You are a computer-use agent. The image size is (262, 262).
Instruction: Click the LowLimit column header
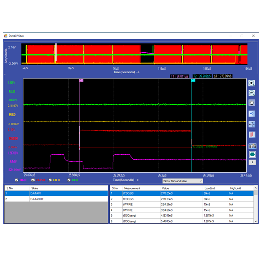(210, 188)
